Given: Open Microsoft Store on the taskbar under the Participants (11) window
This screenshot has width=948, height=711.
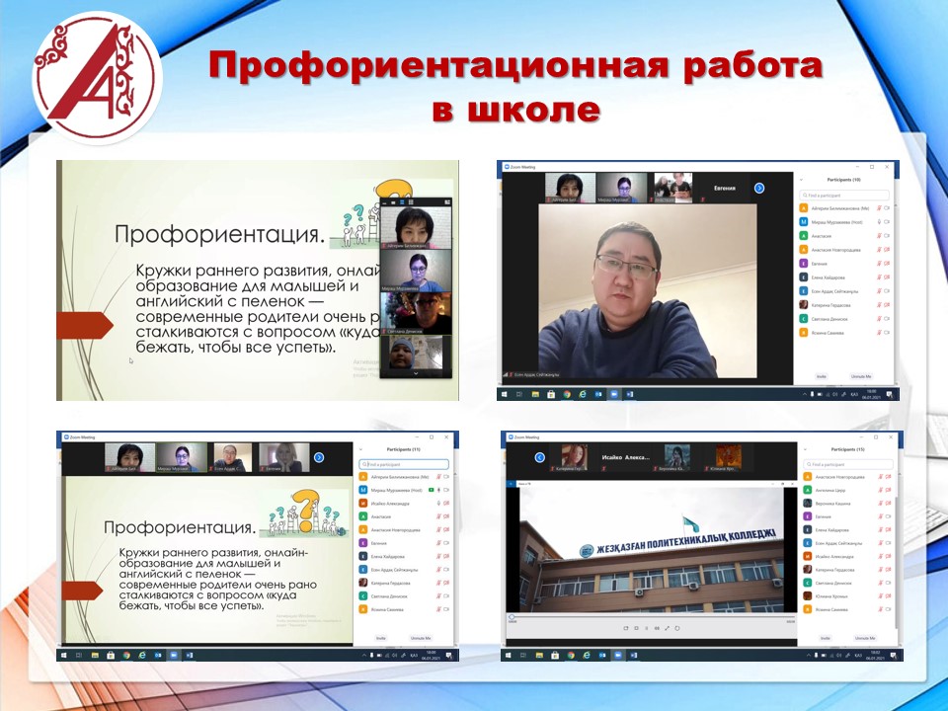Looking at the screenshot, I should (x=111, y=655).
